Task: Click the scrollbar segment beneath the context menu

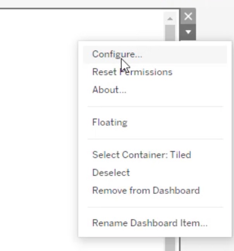Action: pyautogui.click(x=170, y=244)
